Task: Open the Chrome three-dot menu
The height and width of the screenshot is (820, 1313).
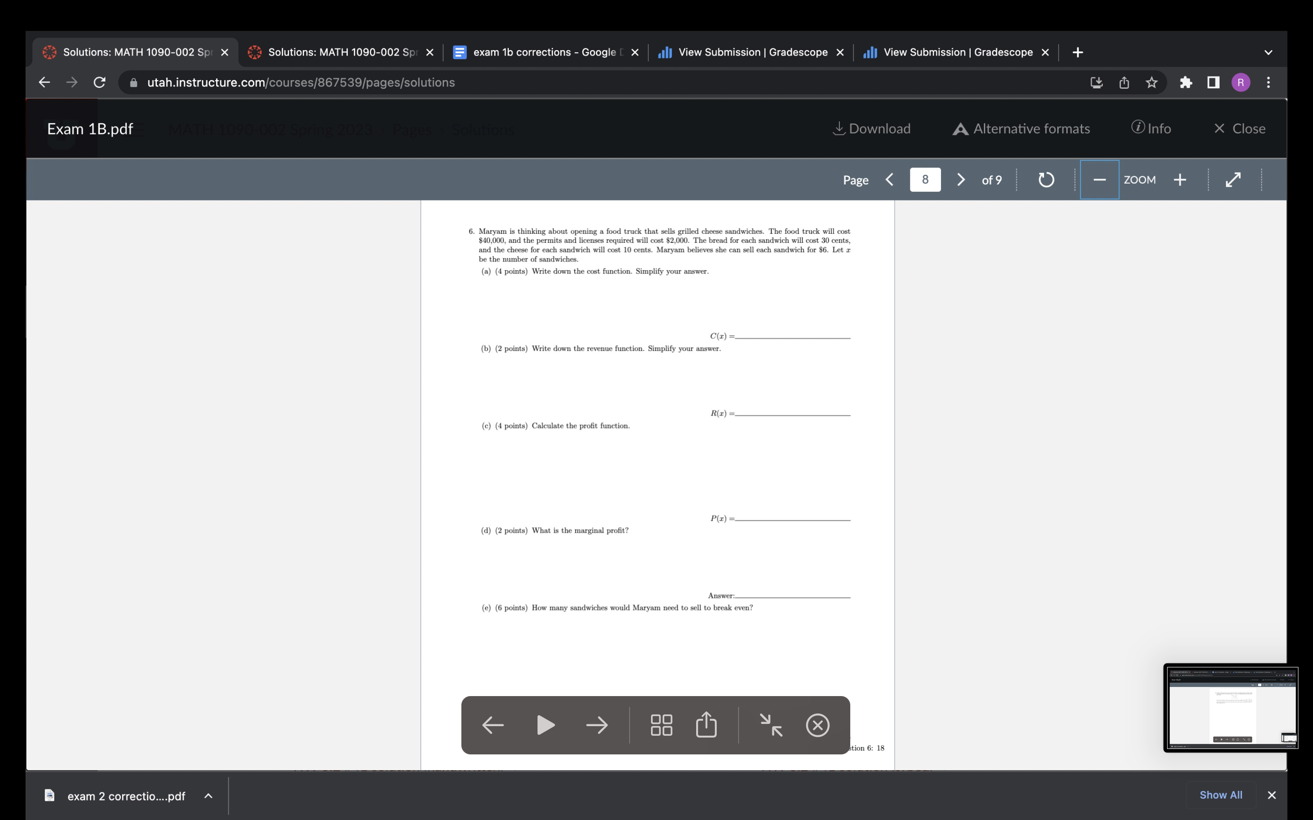Action: point(1268,82)
